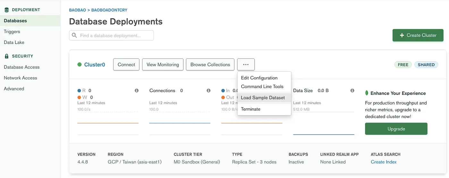Viewport: 449px width, 178px height.
Task: Click backups value 'Inactive'
Action: coord(296,162)
